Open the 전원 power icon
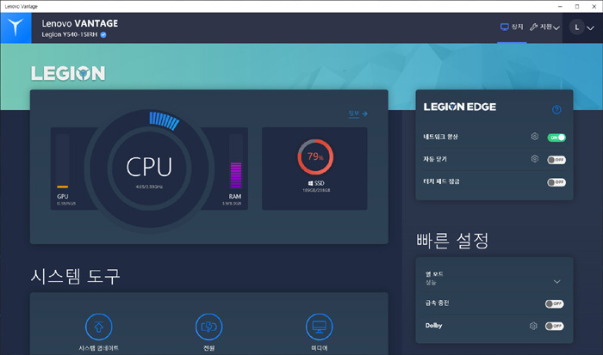 coord(208,327)
